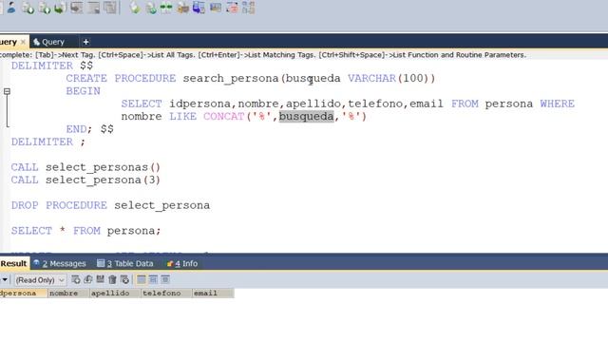Click the 'SELECT * FROM persona;' line

tap(85, 231)
